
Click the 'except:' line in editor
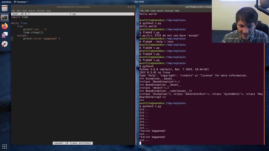[x=22, y=35]
